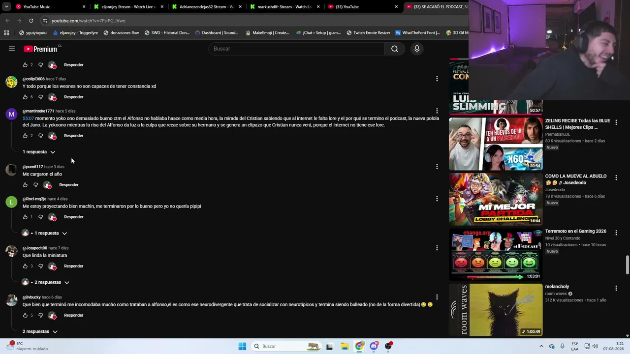This screenshot has height=354, width=630.
Task: Switch to the Adrianozendejas32 Stream tab
Action: tap(207, 7)
